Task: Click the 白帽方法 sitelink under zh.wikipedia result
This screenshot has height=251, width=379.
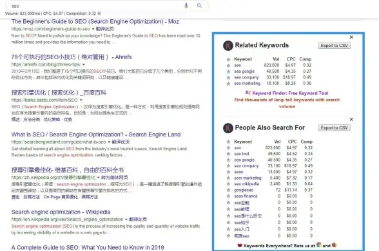Action: [x=32, y=197]
